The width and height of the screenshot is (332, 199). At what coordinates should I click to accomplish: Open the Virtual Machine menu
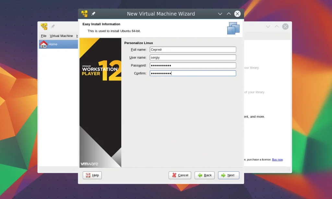[x=61, y=36]
